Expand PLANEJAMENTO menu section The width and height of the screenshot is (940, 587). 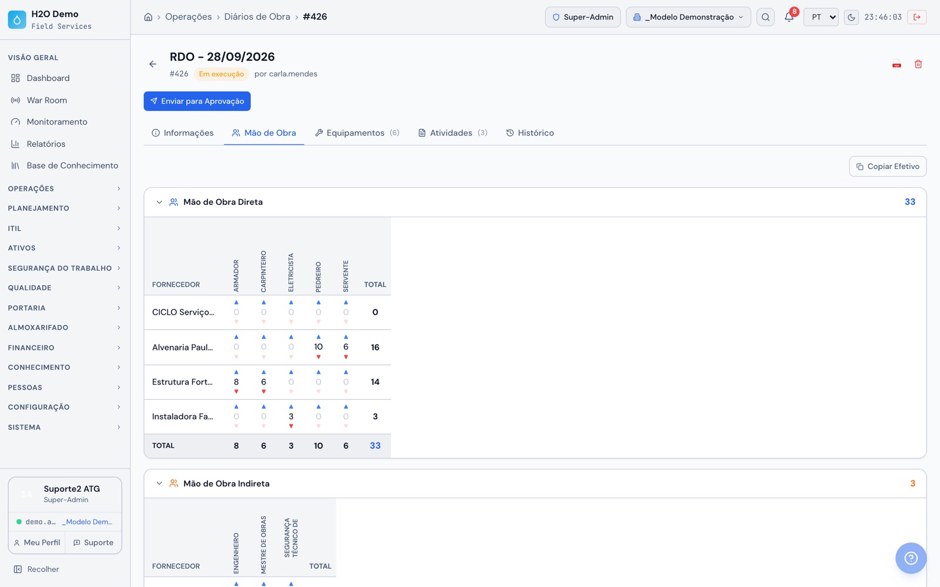[65, 208]
